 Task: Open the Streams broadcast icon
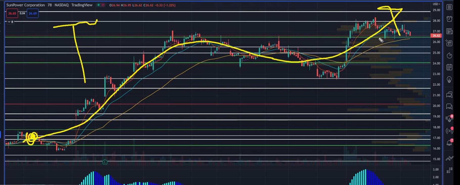click(449, 131)
